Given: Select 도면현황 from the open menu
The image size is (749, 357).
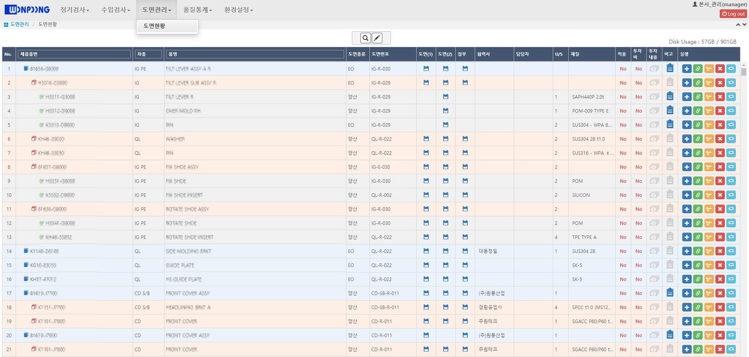Looking at the screenshot, I should 154,26.
